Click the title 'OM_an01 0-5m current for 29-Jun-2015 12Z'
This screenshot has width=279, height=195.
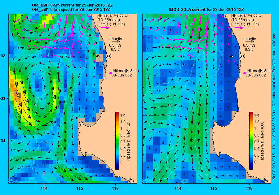[72, 5]
